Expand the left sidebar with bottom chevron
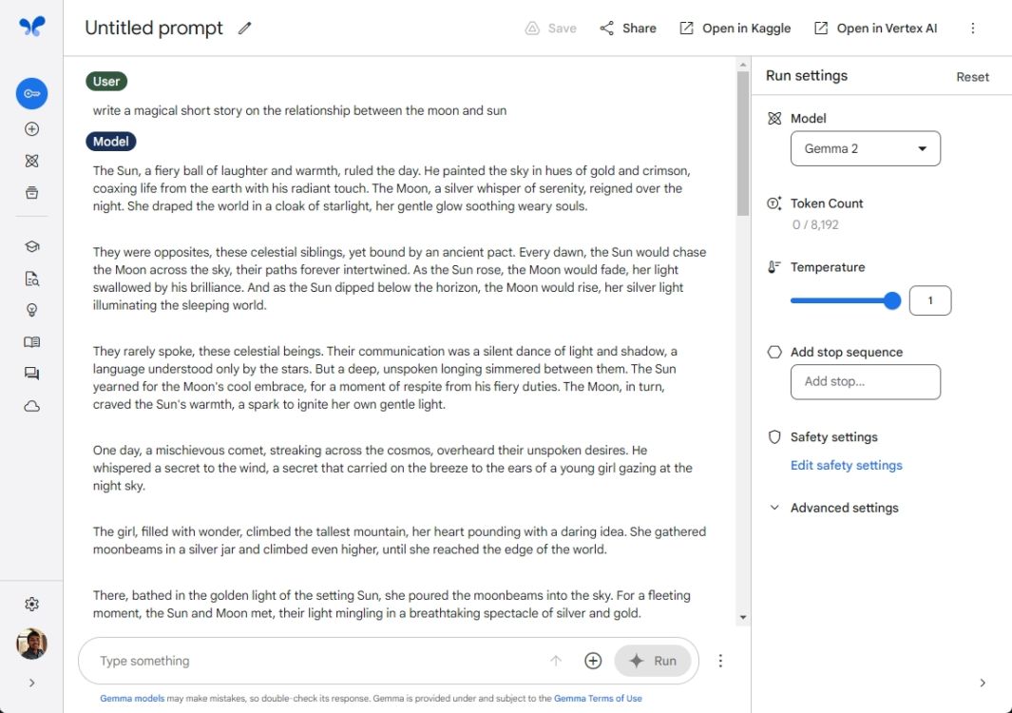1012x713 pixels. click(x=31, y=683)
